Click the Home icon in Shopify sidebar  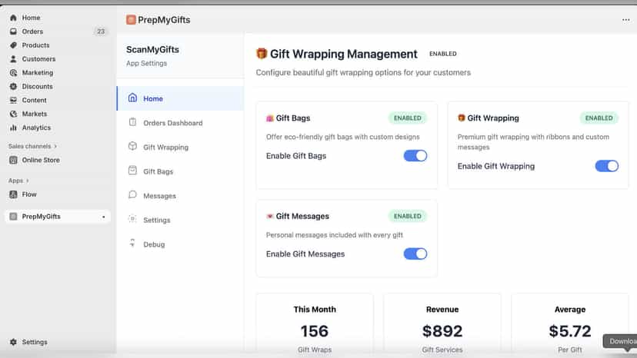coord(13,18)
